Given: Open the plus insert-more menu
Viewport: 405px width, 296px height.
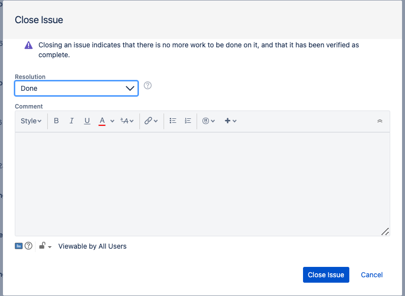Looking at the screenshot, I should pyautogui.click(x=231, y=121).
